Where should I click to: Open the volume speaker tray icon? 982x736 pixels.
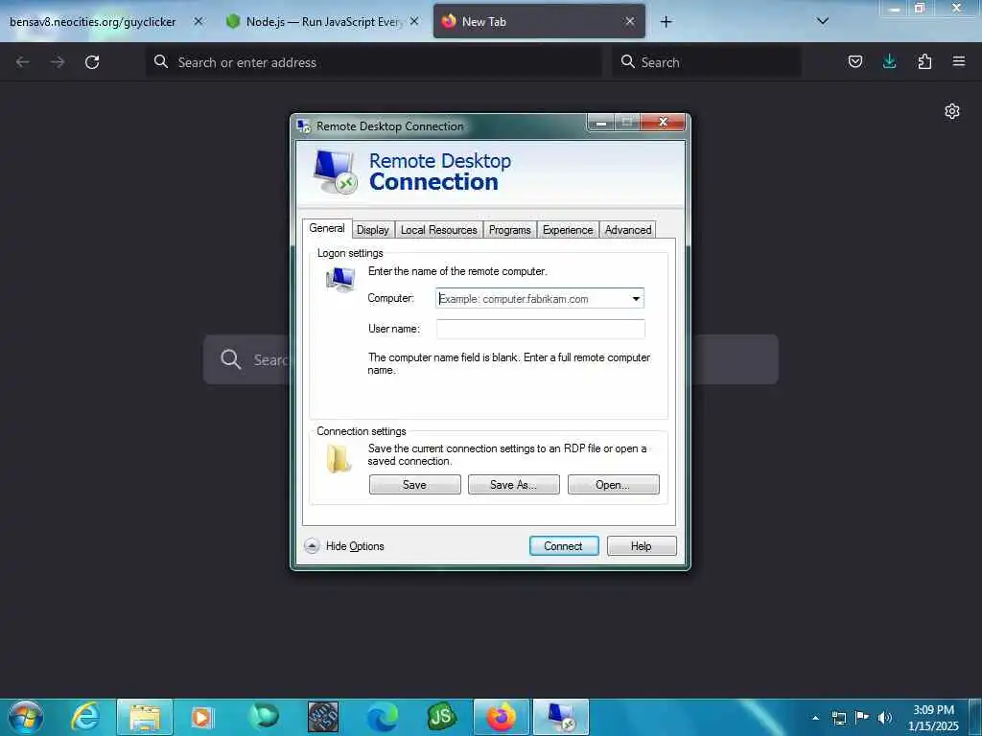point(885,718)
